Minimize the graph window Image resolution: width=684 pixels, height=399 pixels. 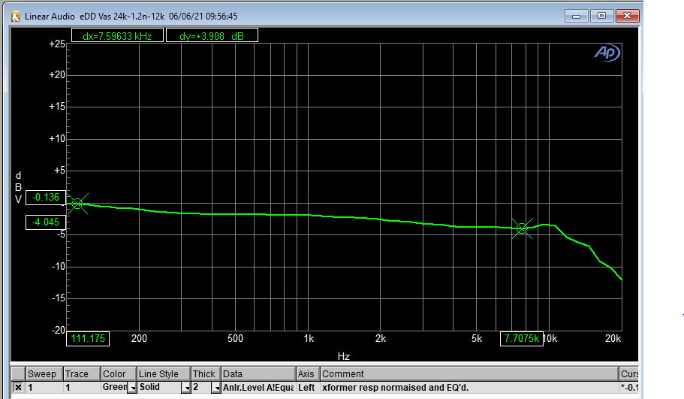[576, 16]
